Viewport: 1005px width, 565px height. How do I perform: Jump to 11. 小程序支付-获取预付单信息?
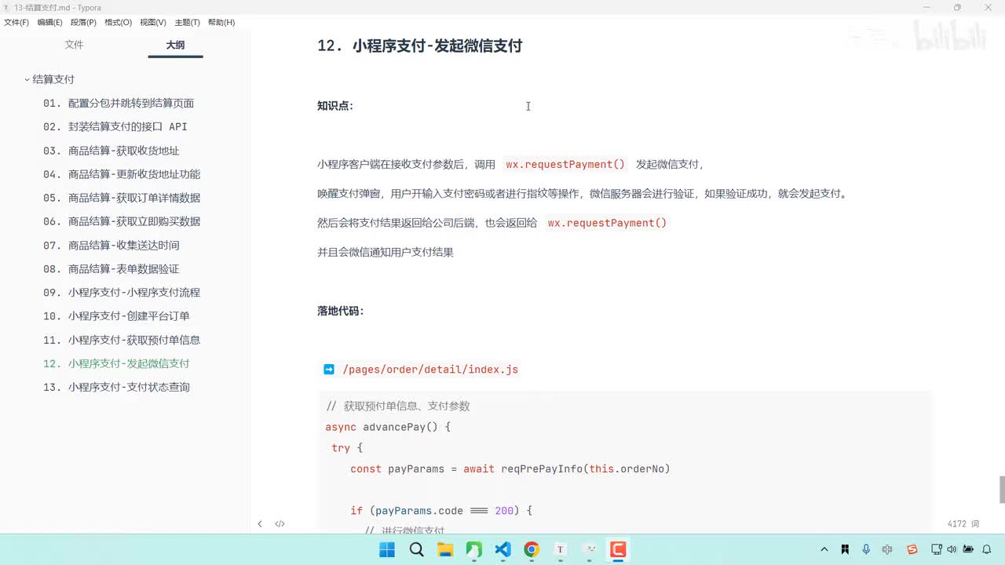122,340
